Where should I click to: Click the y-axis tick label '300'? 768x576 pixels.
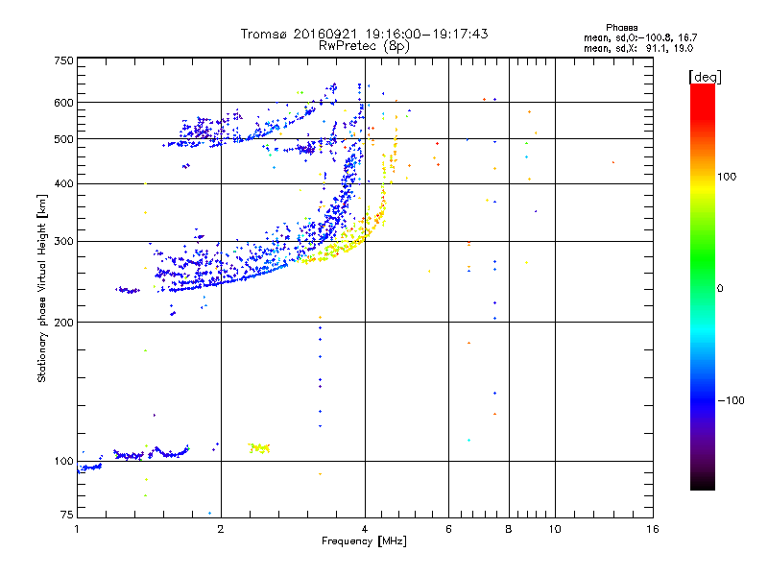tap(63, 242)
